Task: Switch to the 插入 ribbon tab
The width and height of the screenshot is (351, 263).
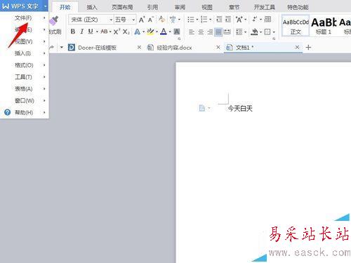Action: 92,7
